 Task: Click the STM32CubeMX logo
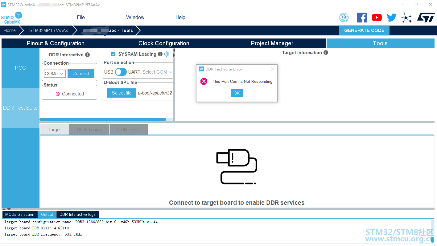click(x=12, y=18)
